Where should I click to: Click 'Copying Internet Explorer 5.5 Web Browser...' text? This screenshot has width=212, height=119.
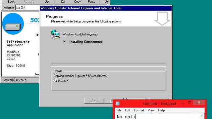[x=81, y=76]
